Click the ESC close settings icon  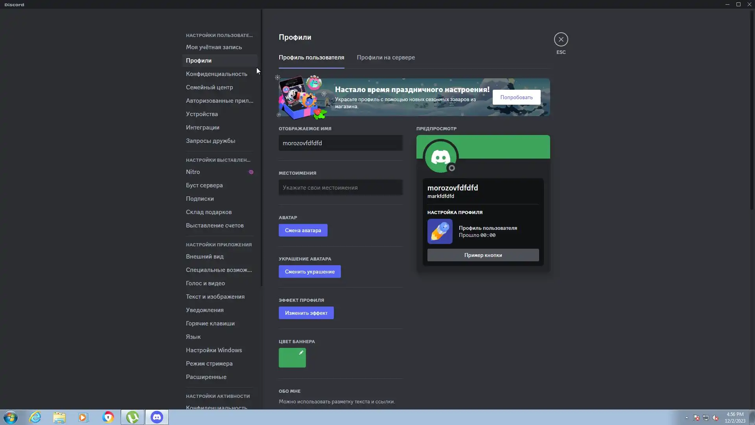pos(561,39)
